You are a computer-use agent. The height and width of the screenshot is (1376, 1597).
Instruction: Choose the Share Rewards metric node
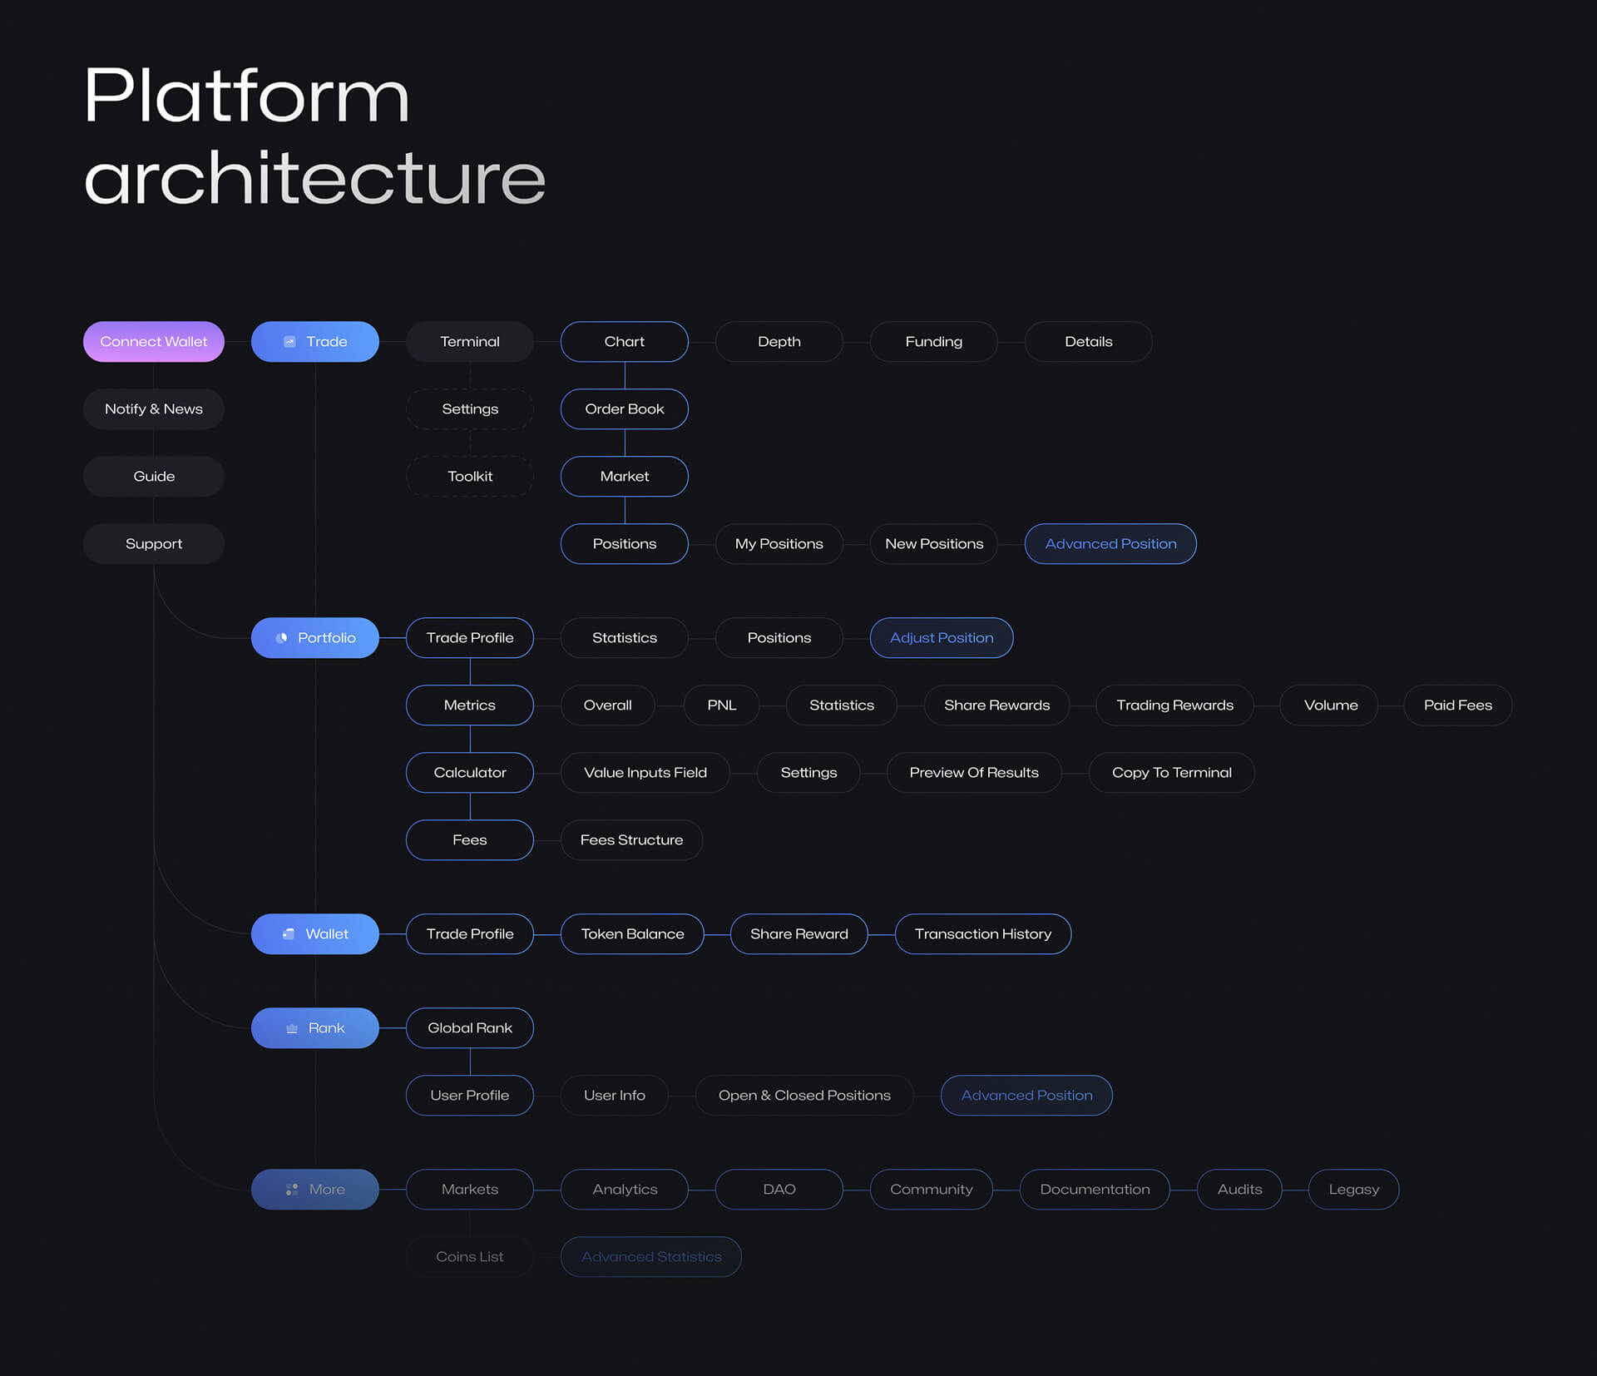(x=996, y=705)
